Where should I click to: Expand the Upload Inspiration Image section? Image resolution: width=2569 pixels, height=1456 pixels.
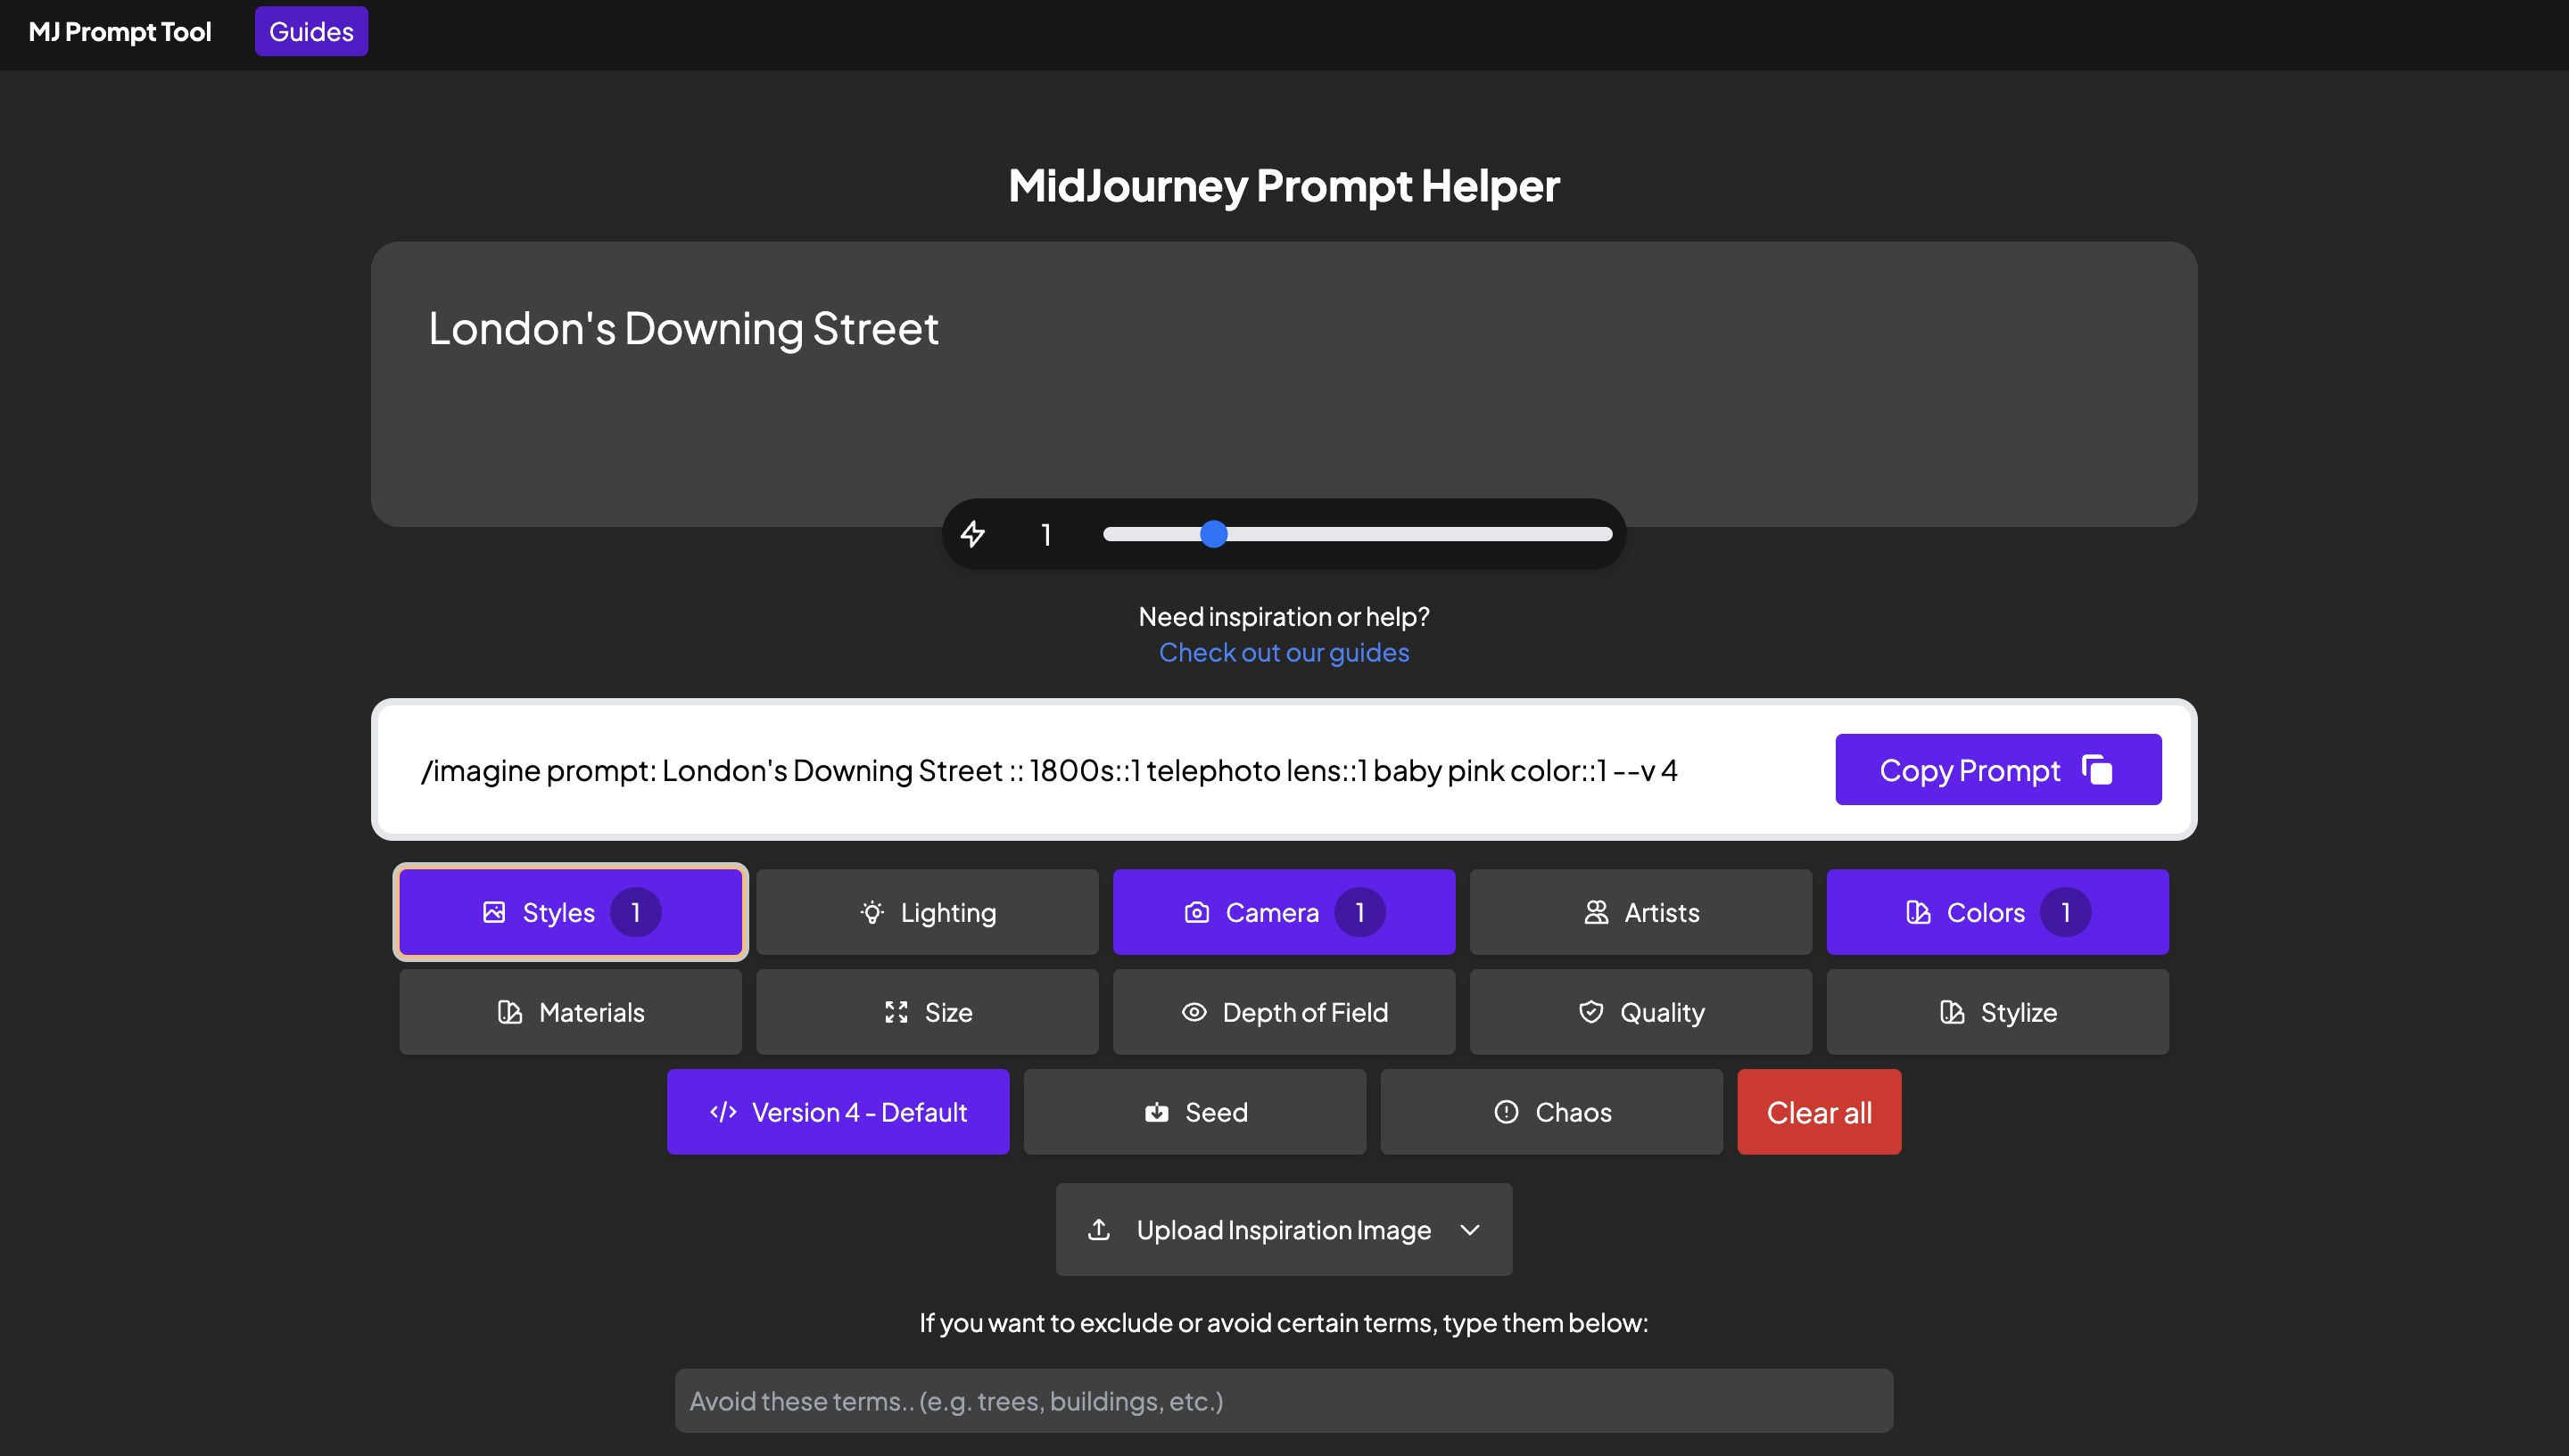click(1284, 1229)
